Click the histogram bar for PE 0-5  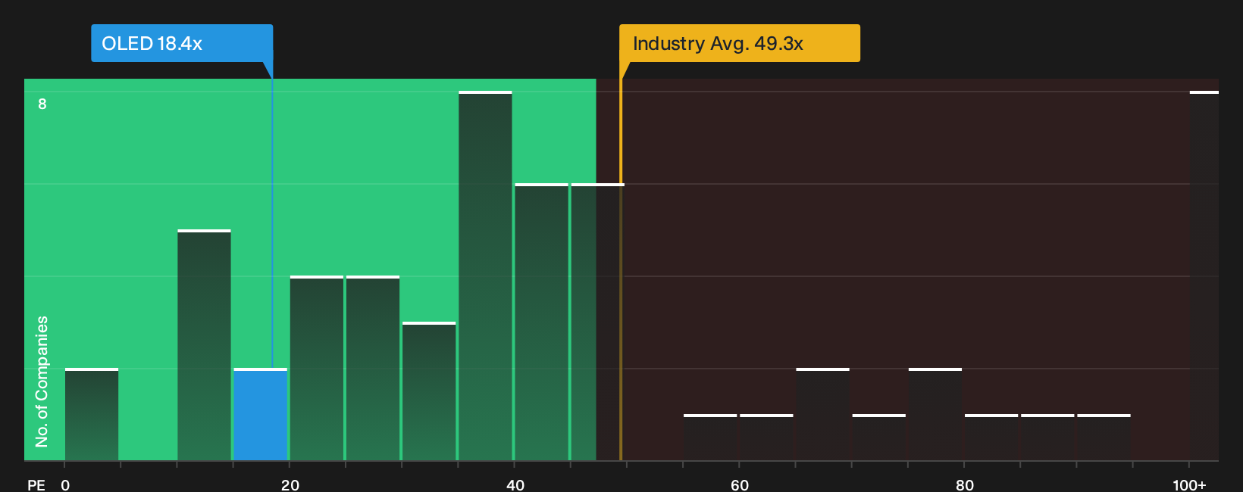(x=92, y=415)
